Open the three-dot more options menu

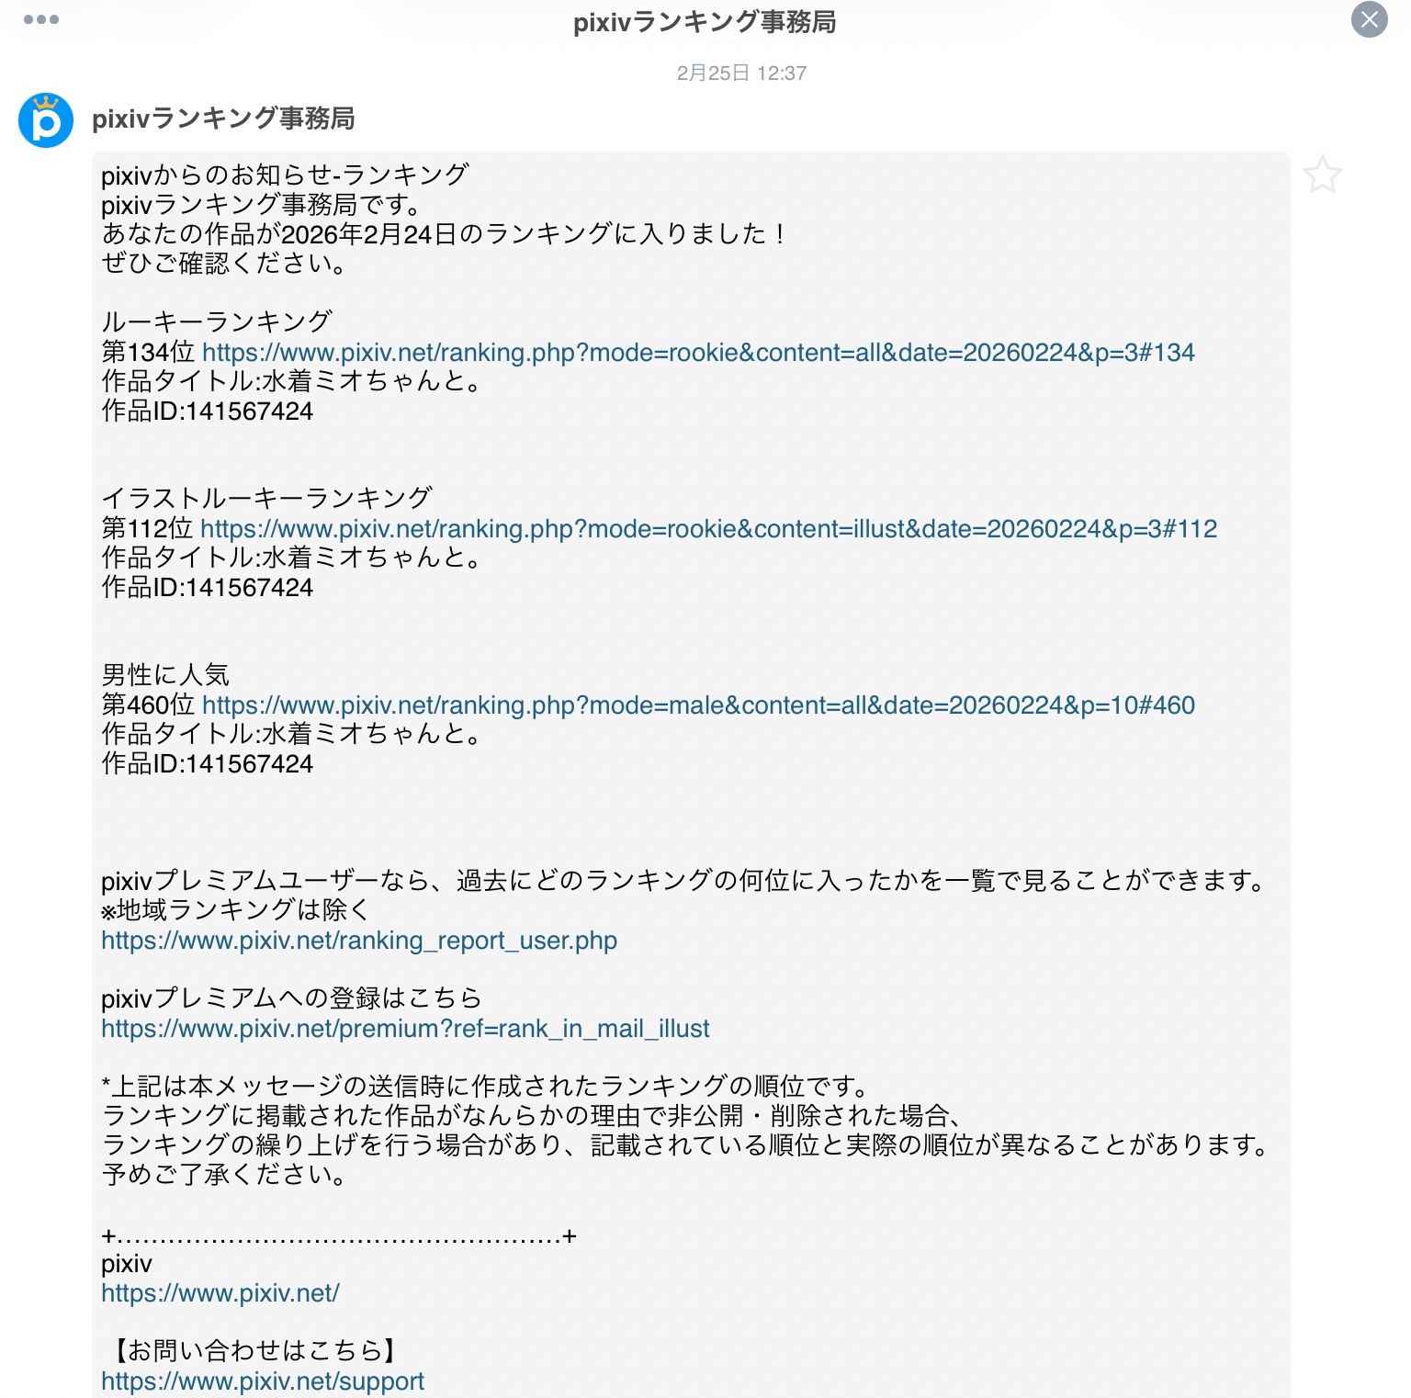[x=41, y=19]
